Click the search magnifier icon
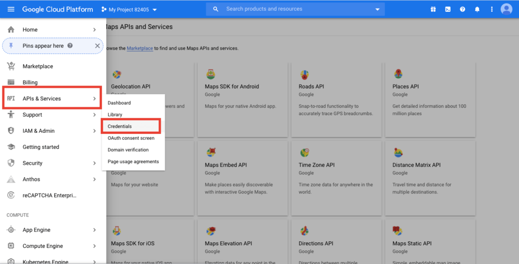This screenshot has height=264, width=519. pyautogui.click(x=215, y=9)
